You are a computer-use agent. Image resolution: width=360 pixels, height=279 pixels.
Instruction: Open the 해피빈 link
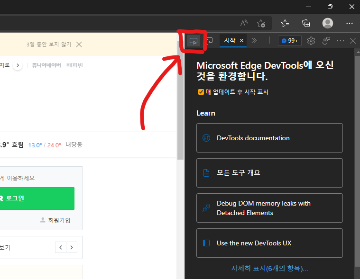(x=74, y=65)
